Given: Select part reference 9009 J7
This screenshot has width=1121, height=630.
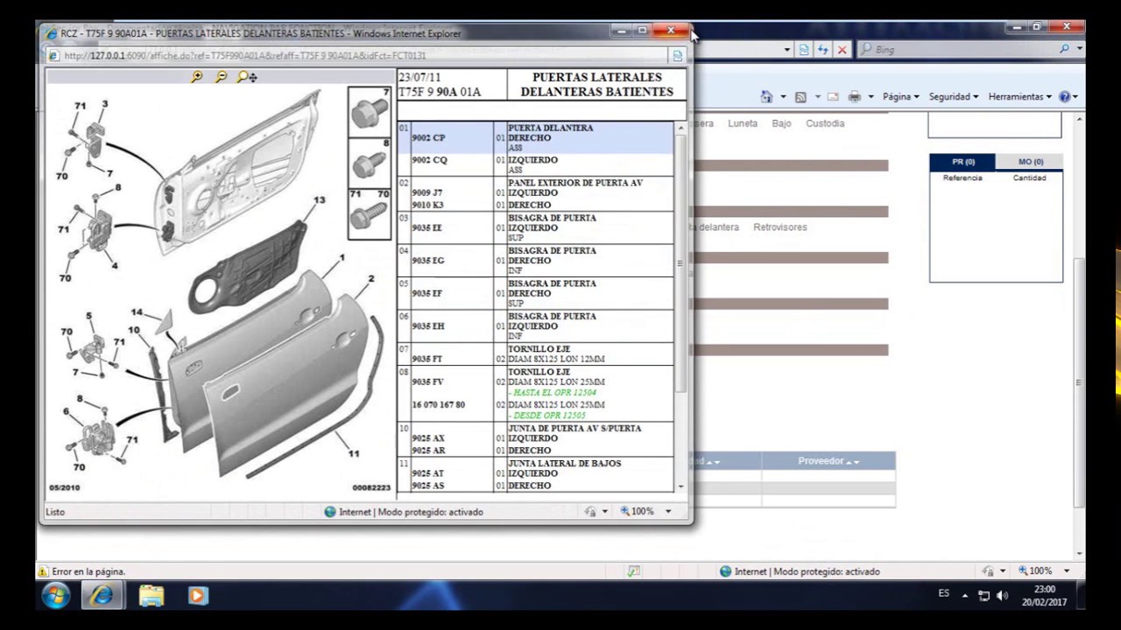Looking at the screenshot, I should [x=427, y=192].
